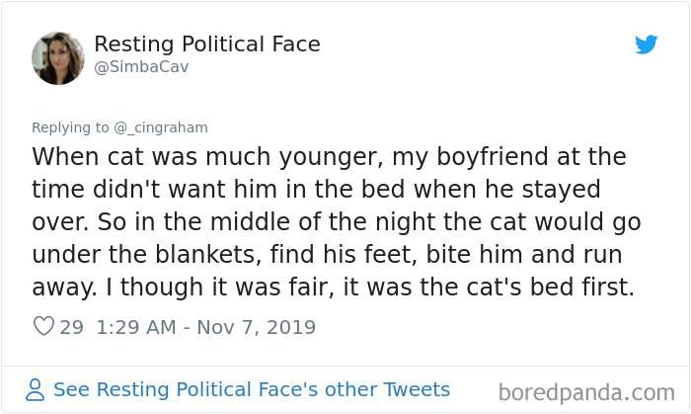The width and height of the screenshot is (691, 414).
Task: Click the "Replying to" label
Action: coord(72,127)
